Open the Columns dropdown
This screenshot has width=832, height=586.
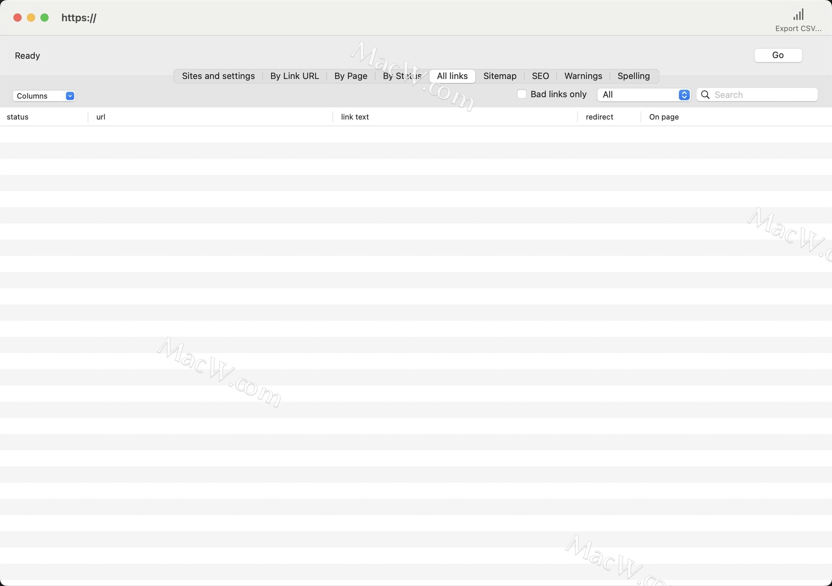point(44,96)
